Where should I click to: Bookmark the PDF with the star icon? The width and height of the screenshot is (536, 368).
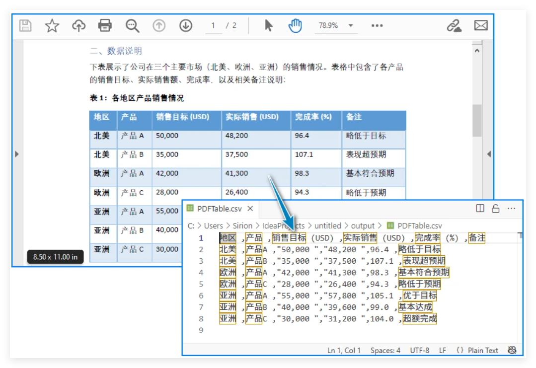point(52,26)
